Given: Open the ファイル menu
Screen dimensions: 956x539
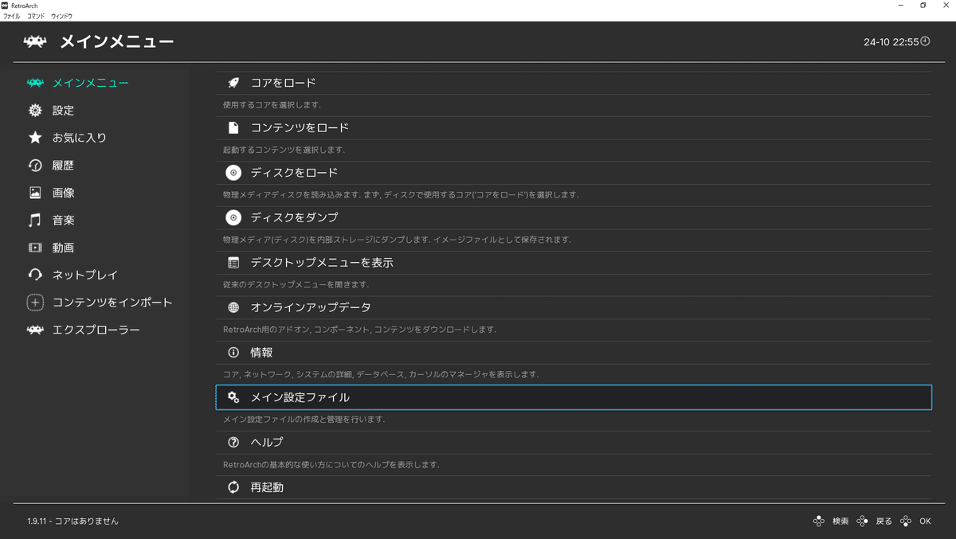Looking at the screenshot, I should 11,16.
